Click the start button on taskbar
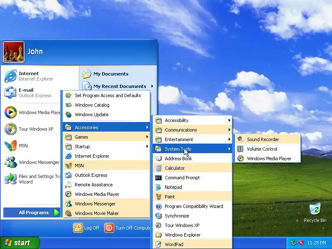 point(20,243)
